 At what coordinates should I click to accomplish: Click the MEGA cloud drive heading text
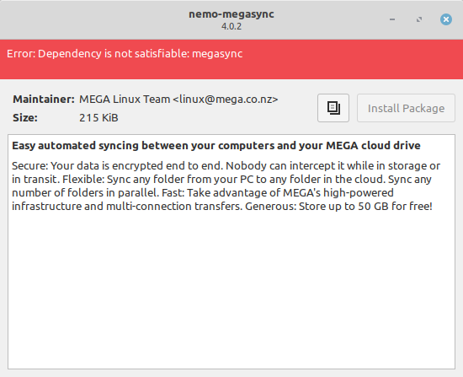point(373,146)
